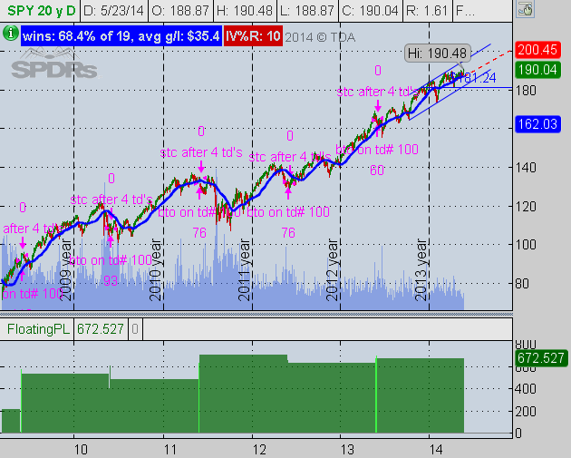Viewport: 571px width, 458px height.
Task: Click the Hi: 190.48 price bubble
Action: [438, 54]
